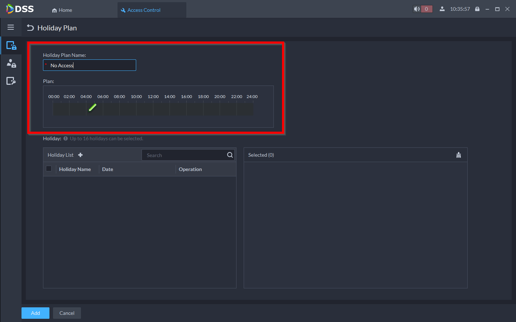Click the Cancel button
The image size is (516, 322).
click(67, 313)
